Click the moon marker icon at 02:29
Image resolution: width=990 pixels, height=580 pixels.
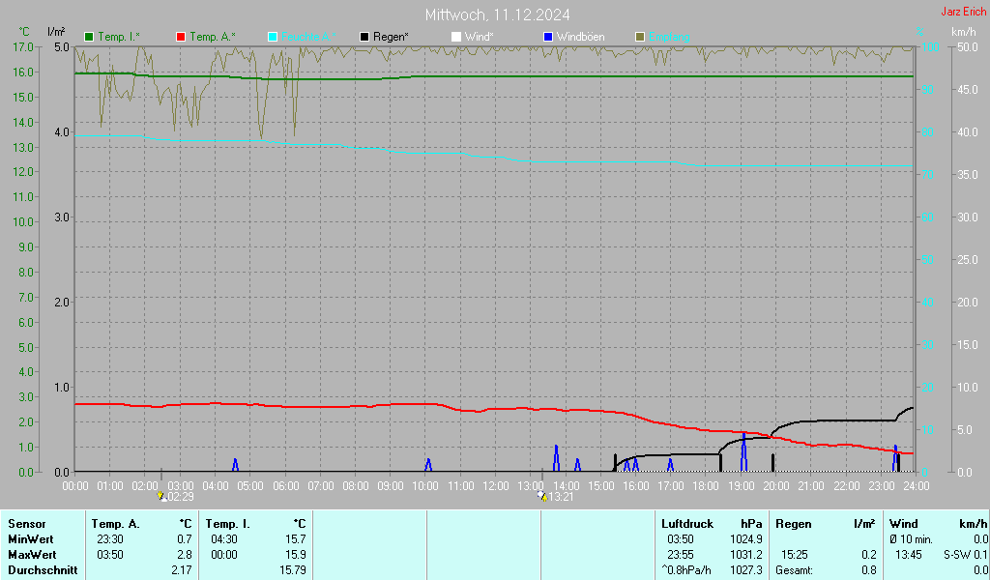tap(162, 496)
